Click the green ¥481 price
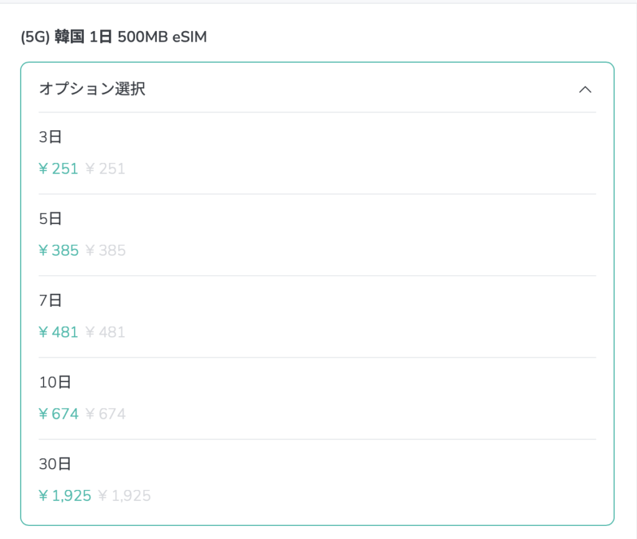 (x=58, y=332)
